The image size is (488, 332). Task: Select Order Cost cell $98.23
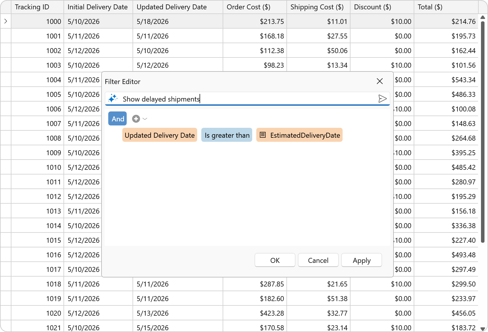pyautogui.click(x=255, y=65)
